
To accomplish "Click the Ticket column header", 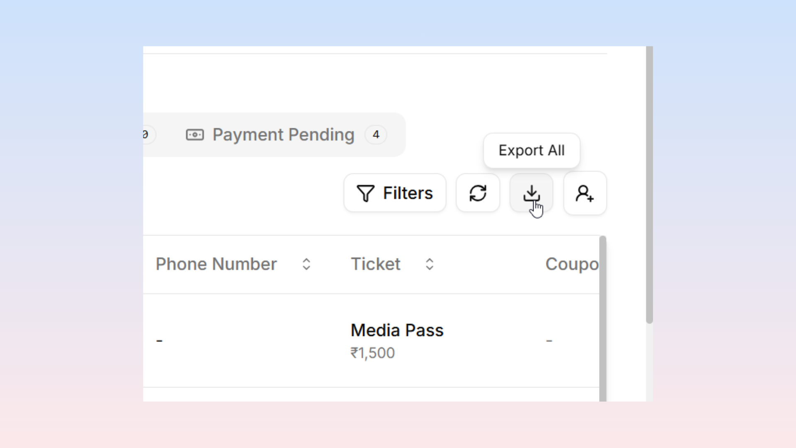I will click(376, 264).
